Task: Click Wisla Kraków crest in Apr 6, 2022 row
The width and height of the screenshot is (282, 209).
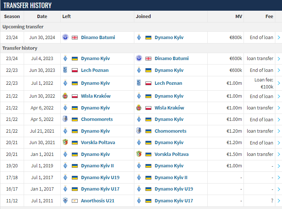Action: pyautogui.click(x=139, y=108)
